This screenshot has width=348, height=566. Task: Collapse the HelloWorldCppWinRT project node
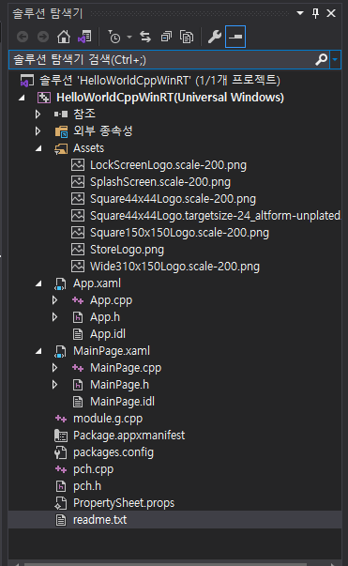(x=23, y=98)
